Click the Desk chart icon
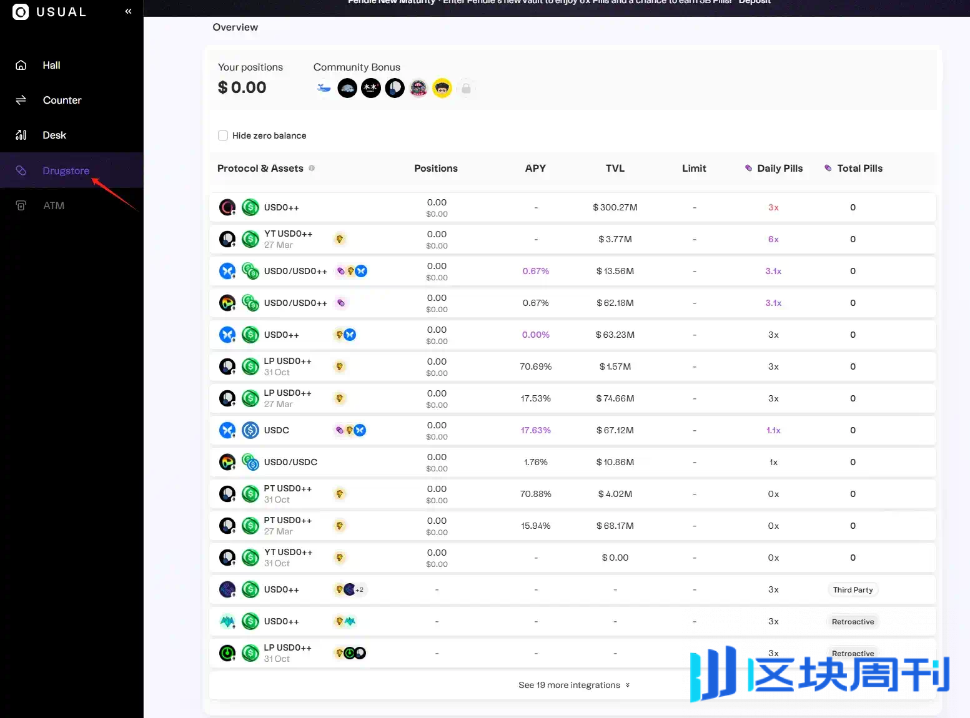 click(21, 135)
